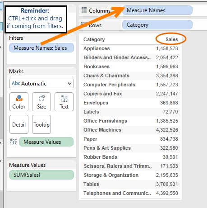This screenshot has width=207, height=208.
Task: Click the Abc 123 icon beside Measure Values
Action: (13, 142)
